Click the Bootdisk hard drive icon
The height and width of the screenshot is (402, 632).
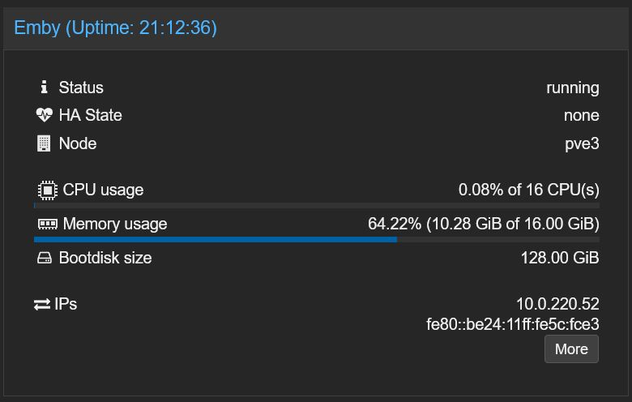tap(44, 259)
